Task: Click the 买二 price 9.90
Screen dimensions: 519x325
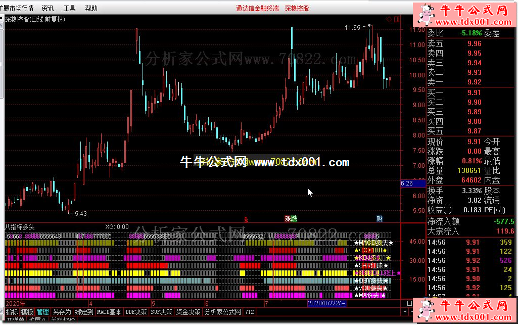Action: coord(475,102)
